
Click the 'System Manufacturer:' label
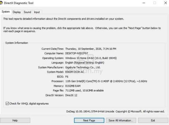pyautogui.click(x=51, y=67)
